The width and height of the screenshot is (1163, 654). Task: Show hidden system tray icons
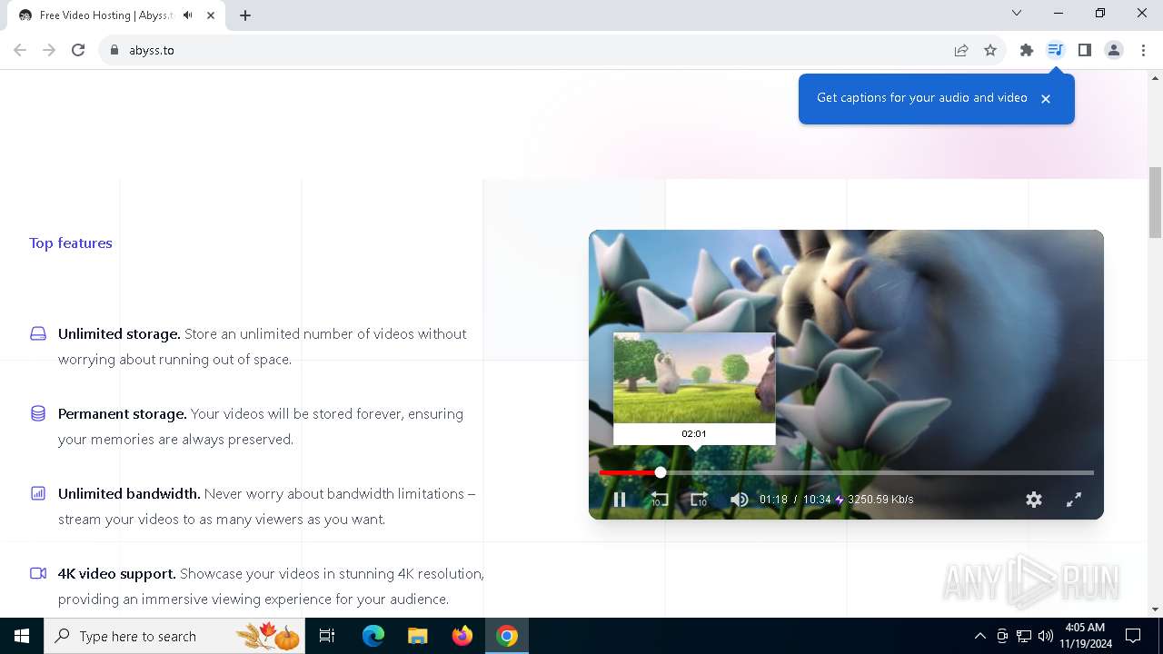979,636
